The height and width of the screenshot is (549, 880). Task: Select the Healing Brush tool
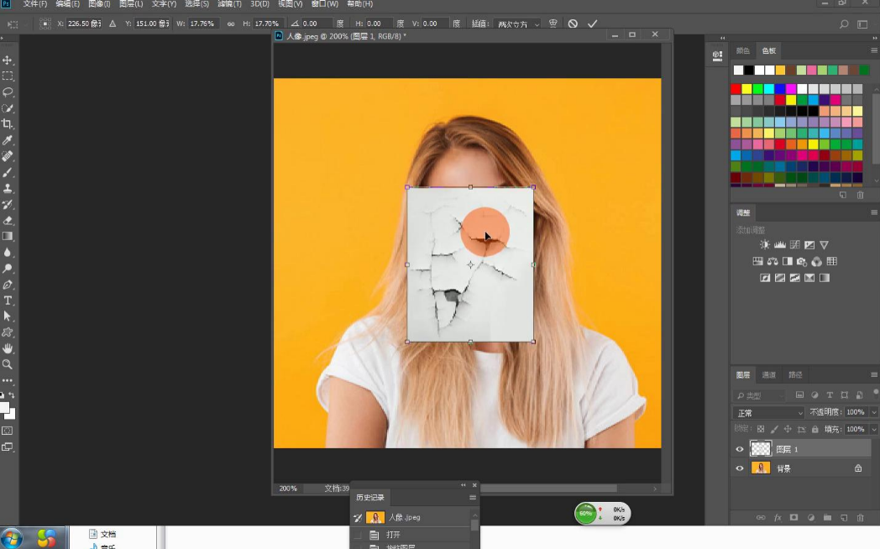8,156
